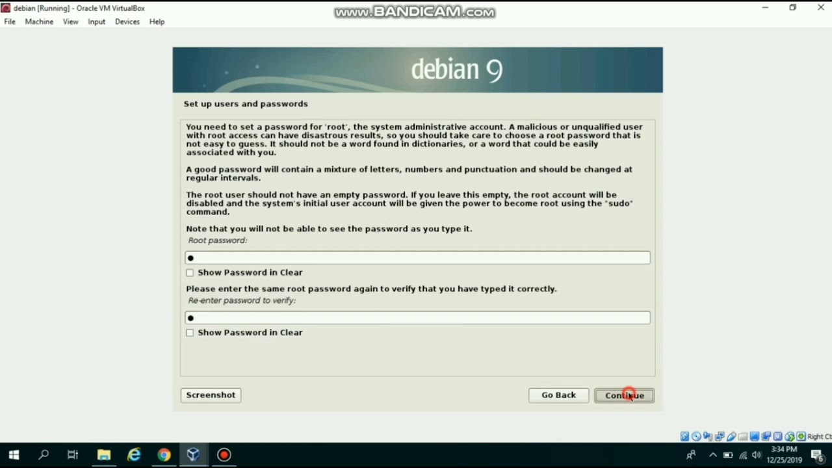Screen dimensions: 832x468
Task: Click the hard disk activity status icon
Action: click(x=684, y=437)
